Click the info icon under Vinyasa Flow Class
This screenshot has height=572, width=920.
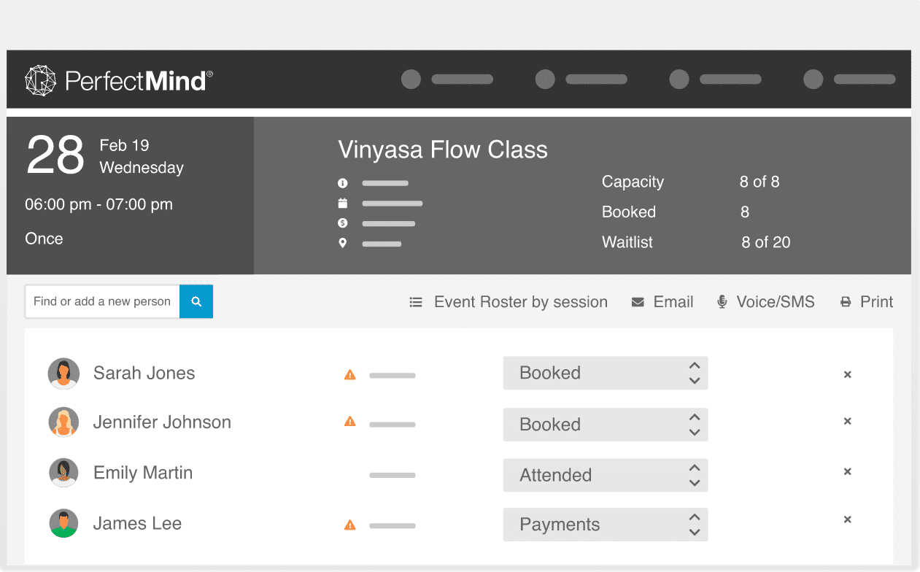click(x=343, y=183)
